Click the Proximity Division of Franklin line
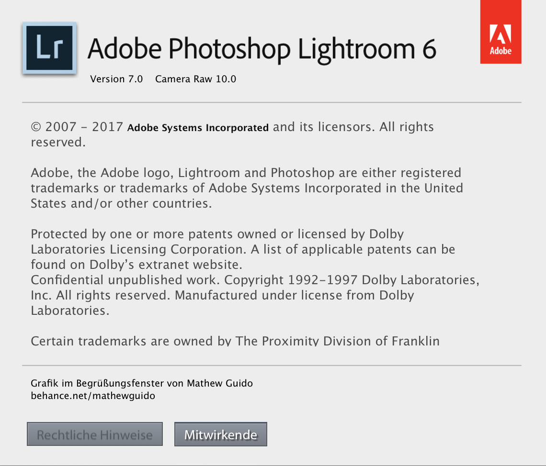Viewport: 546px width, 466px height. click(235, 341)
